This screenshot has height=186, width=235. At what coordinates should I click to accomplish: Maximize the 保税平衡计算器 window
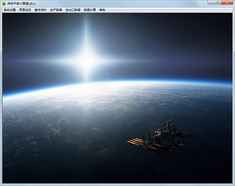[218, 3]
